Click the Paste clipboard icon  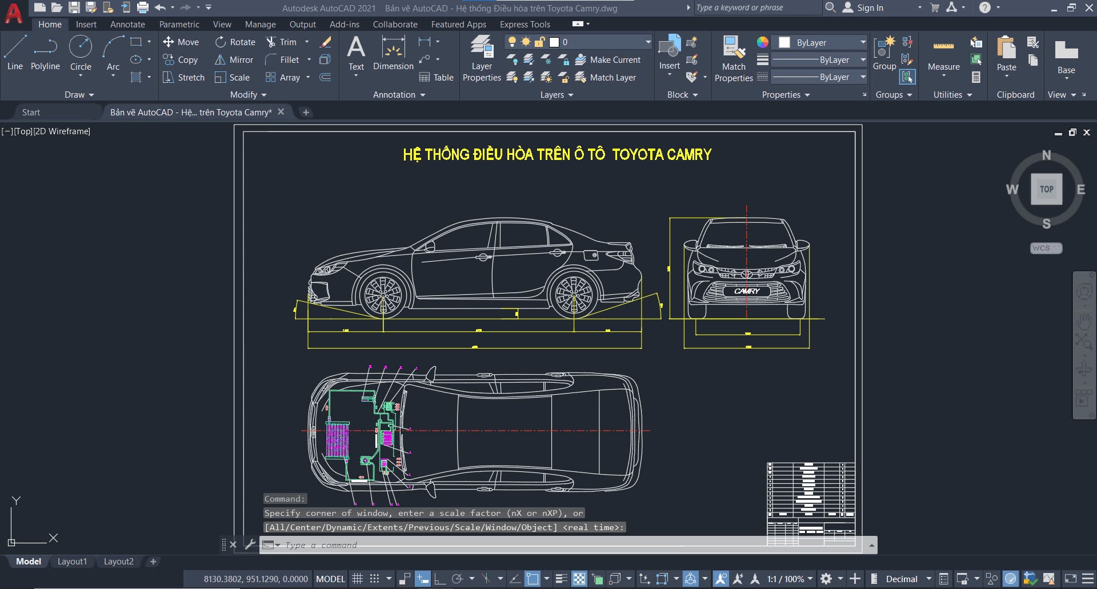1006,53
